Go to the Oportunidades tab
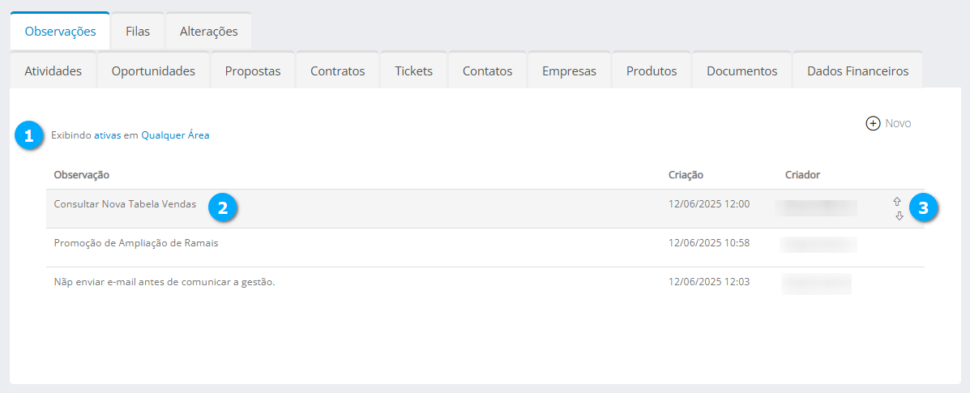Image resolution: width=970 pixels, height=393 pixels. [153, 70]
